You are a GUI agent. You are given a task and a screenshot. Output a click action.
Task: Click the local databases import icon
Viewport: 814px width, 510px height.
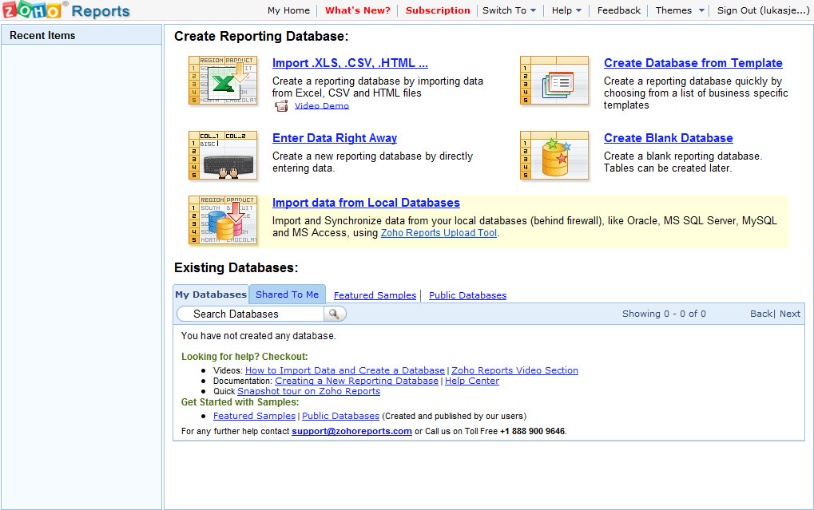click(223, 220)
